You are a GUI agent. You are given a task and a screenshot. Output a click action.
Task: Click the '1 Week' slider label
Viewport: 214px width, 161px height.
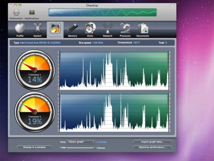coord(63,148)
